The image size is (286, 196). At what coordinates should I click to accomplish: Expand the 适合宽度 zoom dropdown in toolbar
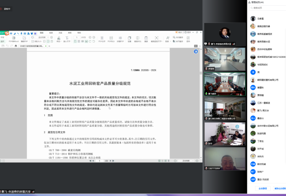click(x=48, y=37)
